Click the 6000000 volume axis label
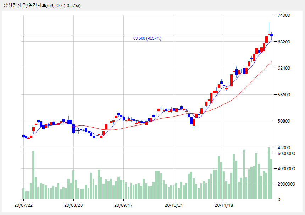305x215 pixels. 286,154
